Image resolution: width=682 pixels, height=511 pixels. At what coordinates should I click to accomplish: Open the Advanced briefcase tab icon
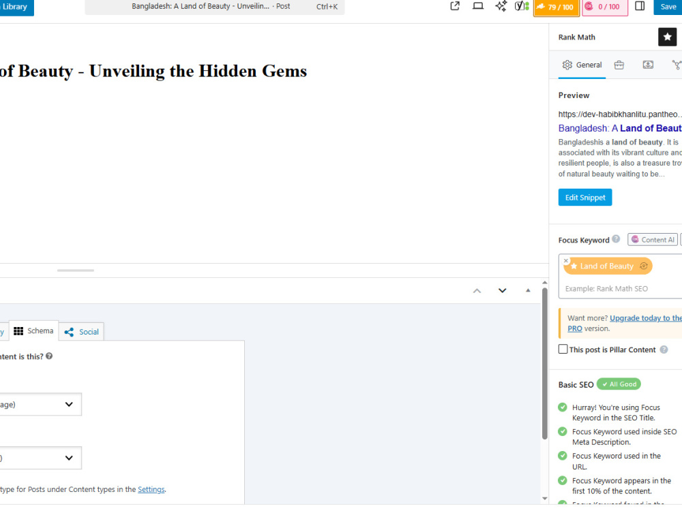point(619,65)
